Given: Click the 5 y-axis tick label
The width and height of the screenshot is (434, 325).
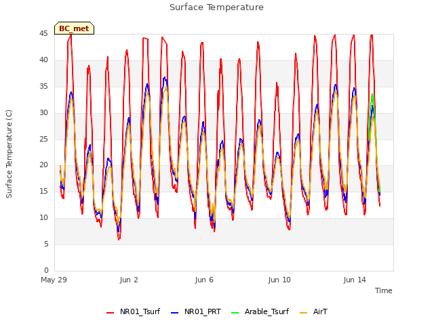Looking at the screenshot, I should pos(46,244).
